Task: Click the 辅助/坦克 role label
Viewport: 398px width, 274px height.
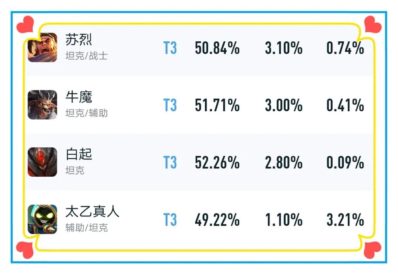Action: pos(87,227)
